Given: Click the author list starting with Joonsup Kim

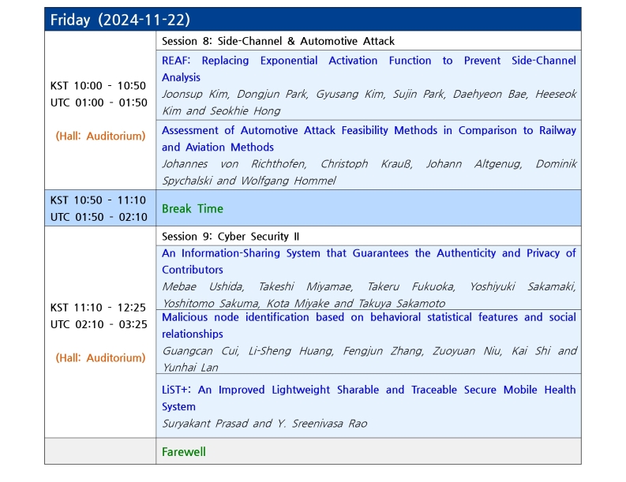Looking at the screenshot, I should pos(369,103).
